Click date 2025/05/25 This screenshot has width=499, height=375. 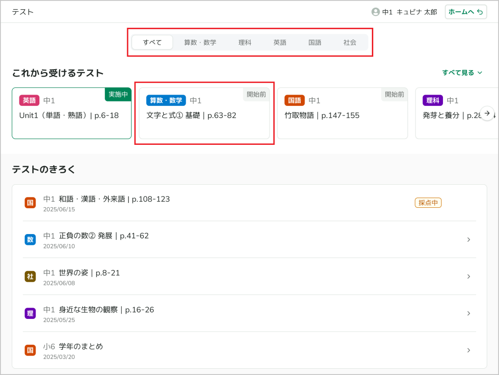click(x=59, y=320)
